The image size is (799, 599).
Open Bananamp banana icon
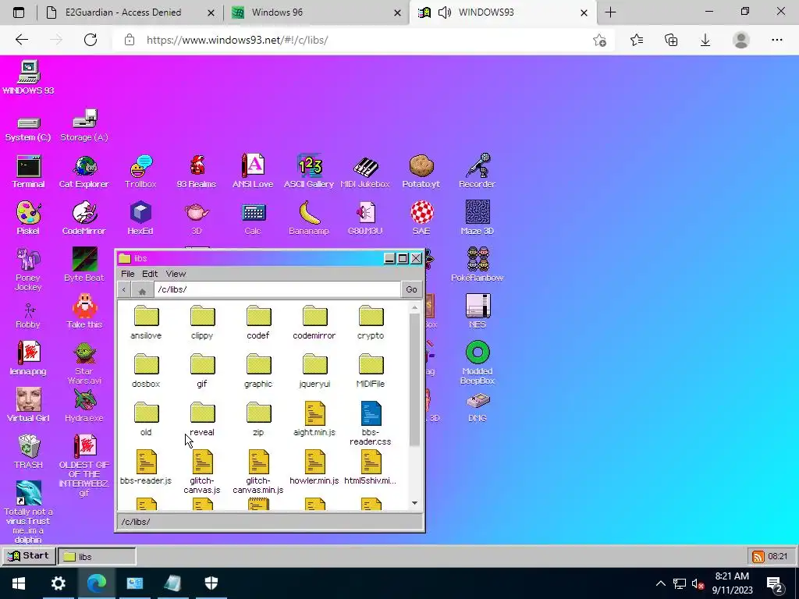309,219
